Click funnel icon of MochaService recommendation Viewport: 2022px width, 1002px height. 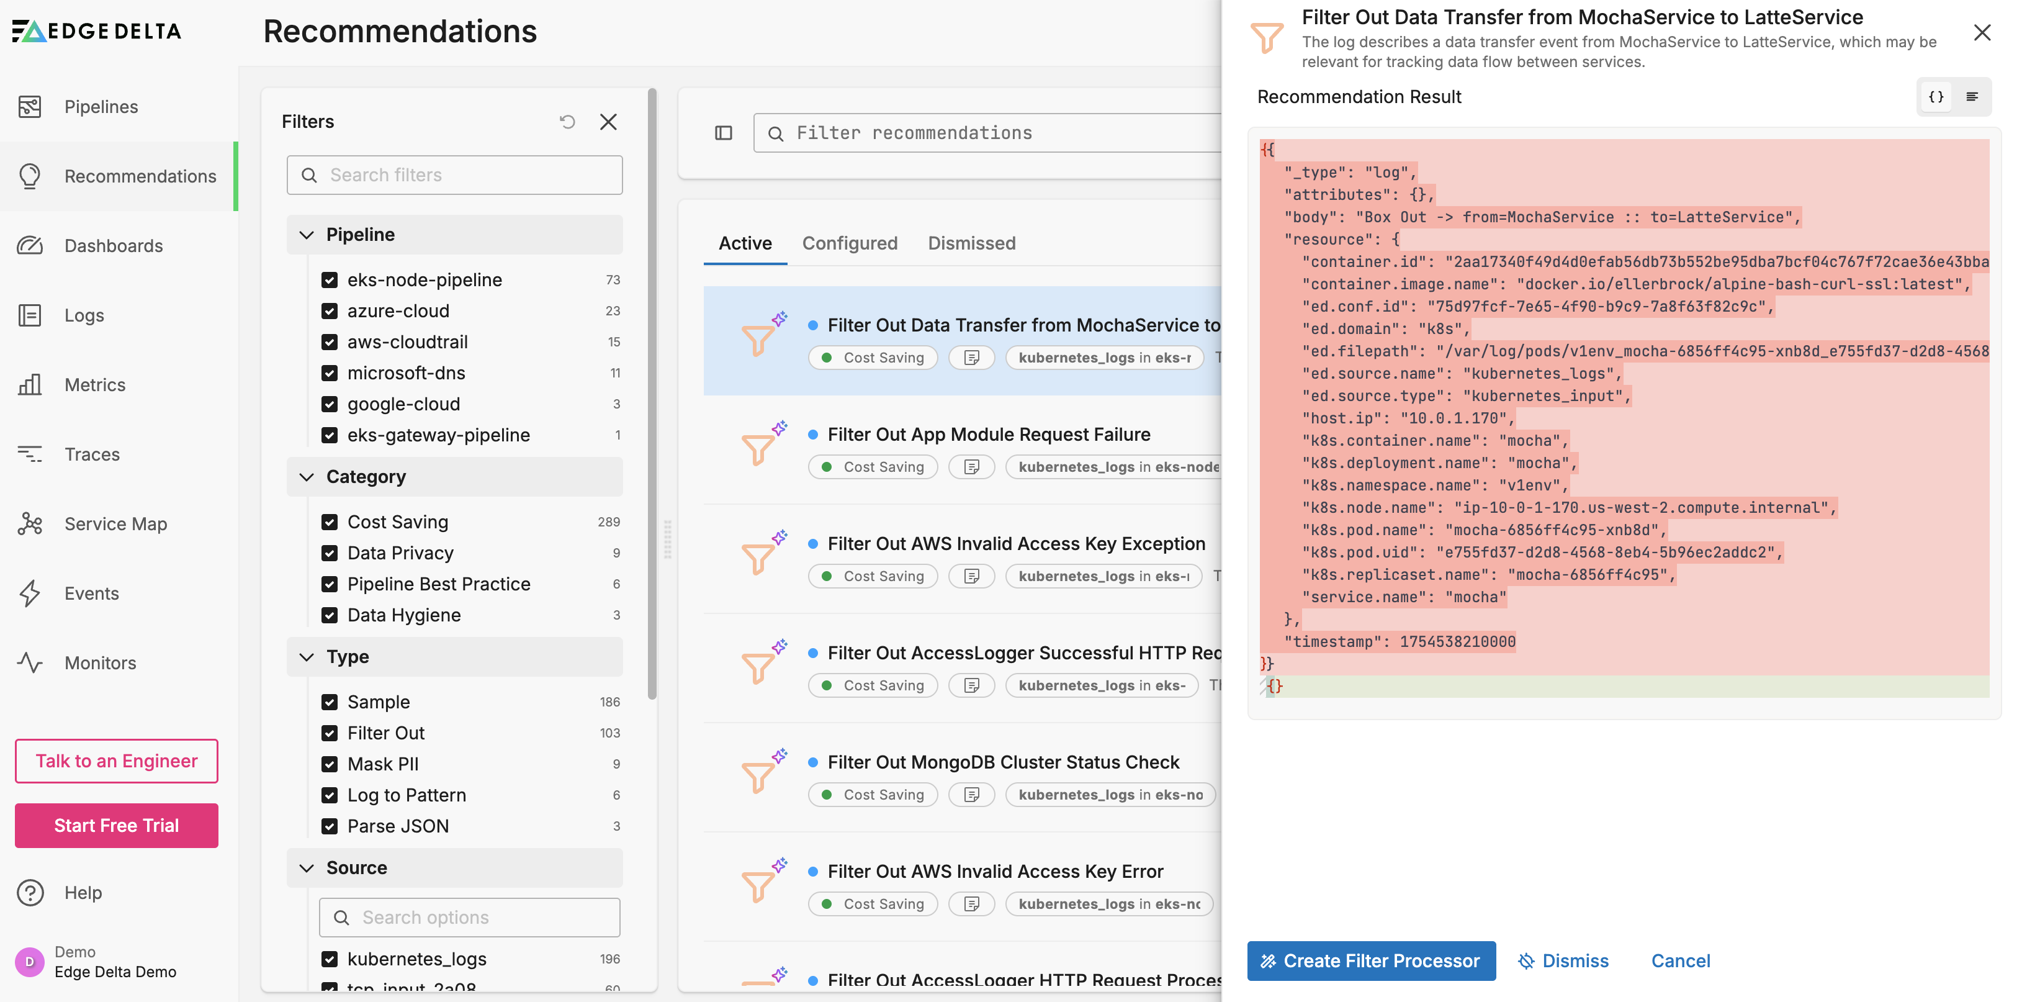pyautogui.click(x=757, y=340)
